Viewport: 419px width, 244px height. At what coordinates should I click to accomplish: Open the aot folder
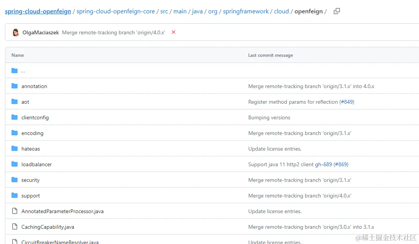(x=25, y=102)
